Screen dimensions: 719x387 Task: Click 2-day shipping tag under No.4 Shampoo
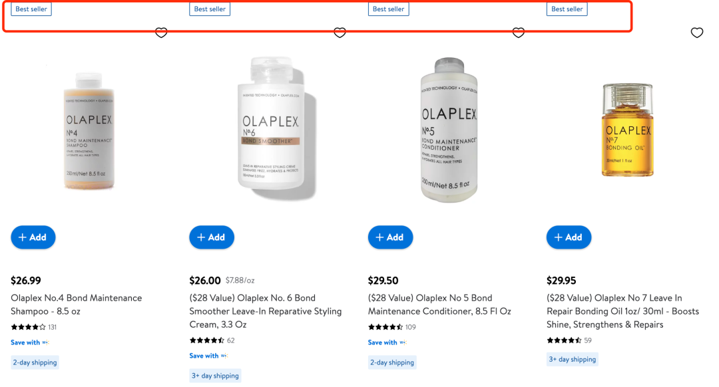click(x=35, y=362)
